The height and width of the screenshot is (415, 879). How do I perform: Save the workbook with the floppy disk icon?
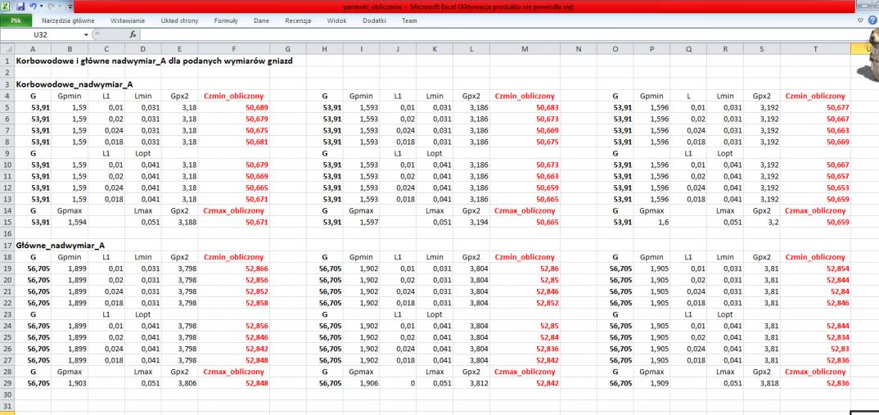point(20,7)
